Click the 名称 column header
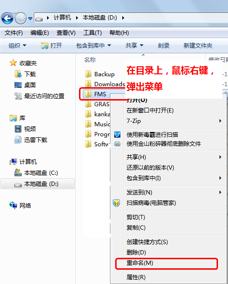This screenshot has width=228, height=284. click(x=90, y=60)
